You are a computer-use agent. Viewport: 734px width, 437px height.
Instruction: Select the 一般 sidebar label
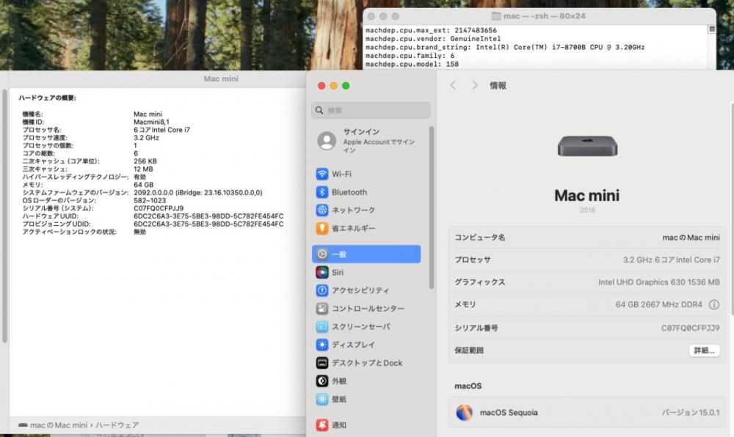click(x=339, y=254)
